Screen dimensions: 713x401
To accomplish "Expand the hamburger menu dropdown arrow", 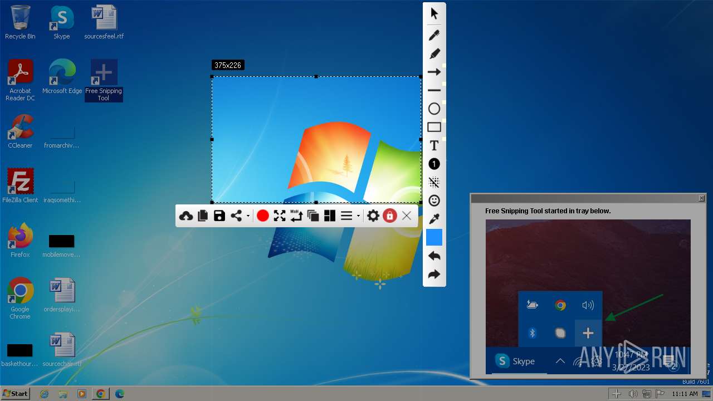I will [x=358, y=216].
